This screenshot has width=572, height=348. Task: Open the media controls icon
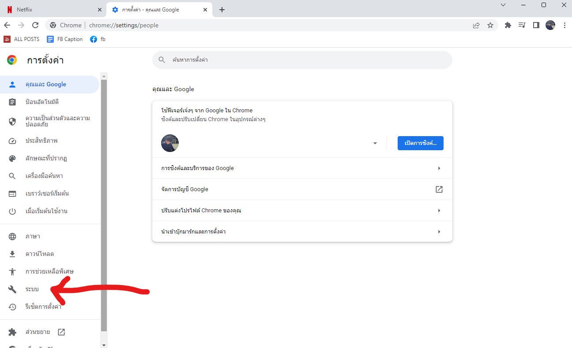click(x=522, y=26)
